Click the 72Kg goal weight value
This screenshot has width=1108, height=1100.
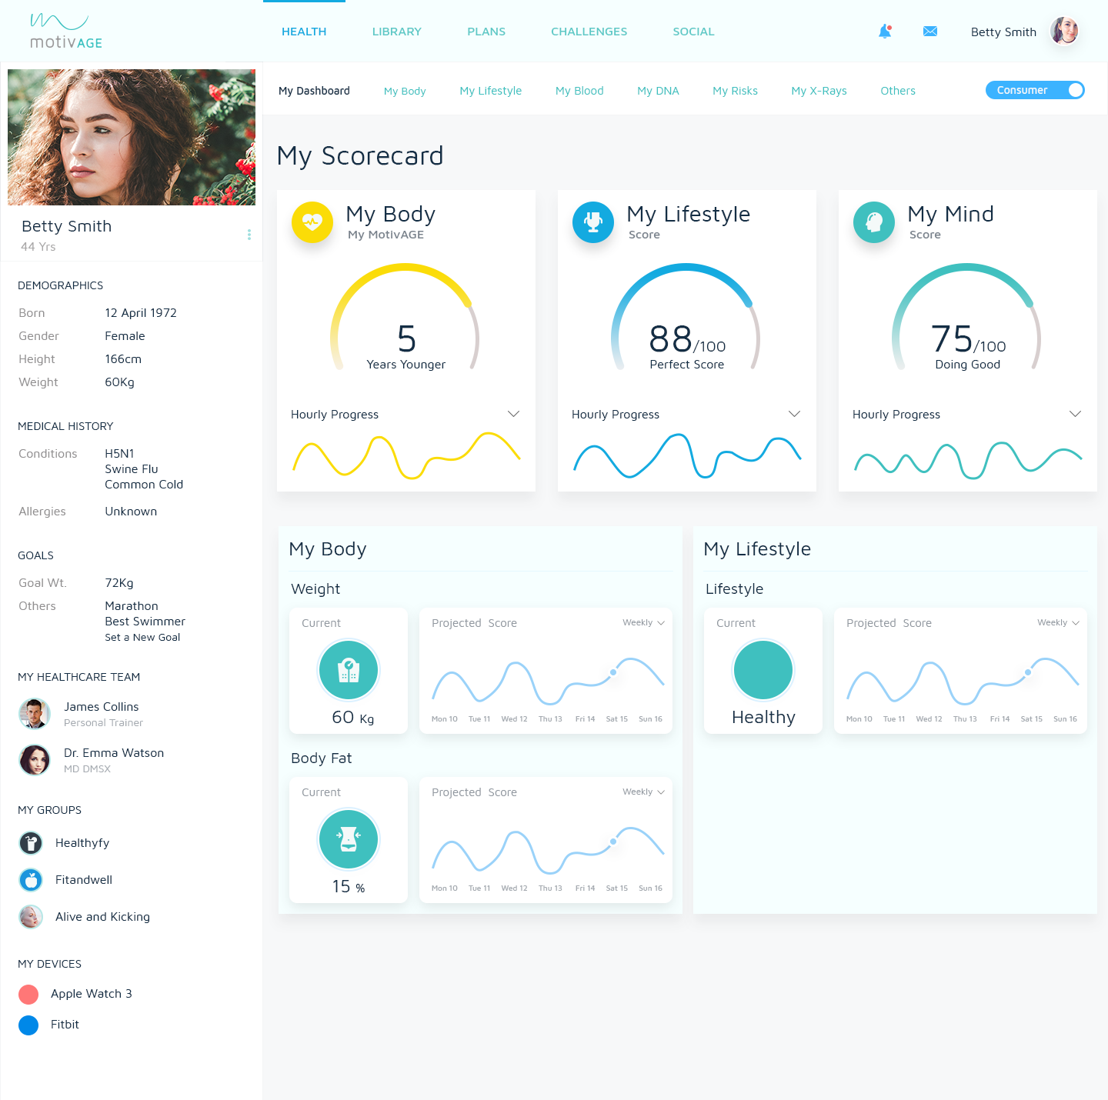(119, 583)
